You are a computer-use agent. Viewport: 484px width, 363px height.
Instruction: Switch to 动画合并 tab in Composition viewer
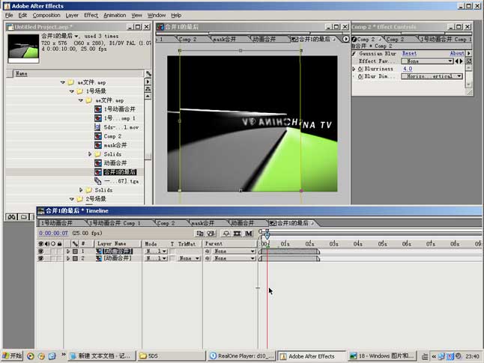(x=264, y=39)
